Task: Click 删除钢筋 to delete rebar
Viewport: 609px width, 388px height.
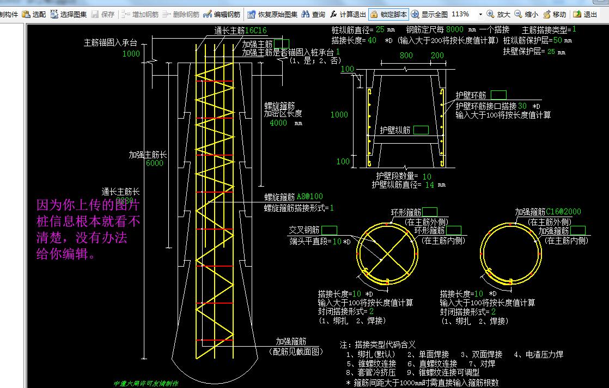Action: pyautogui.click(x=181, y=14)
